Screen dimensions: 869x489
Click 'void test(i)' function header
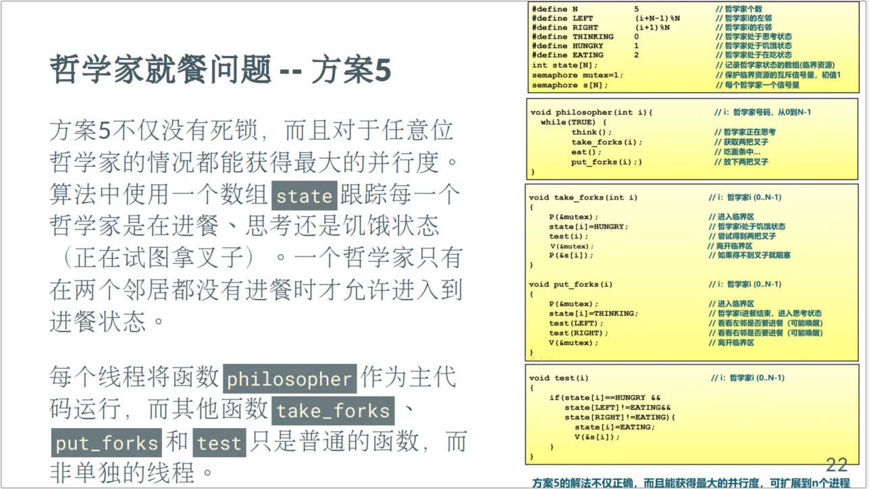coord(558,378)
